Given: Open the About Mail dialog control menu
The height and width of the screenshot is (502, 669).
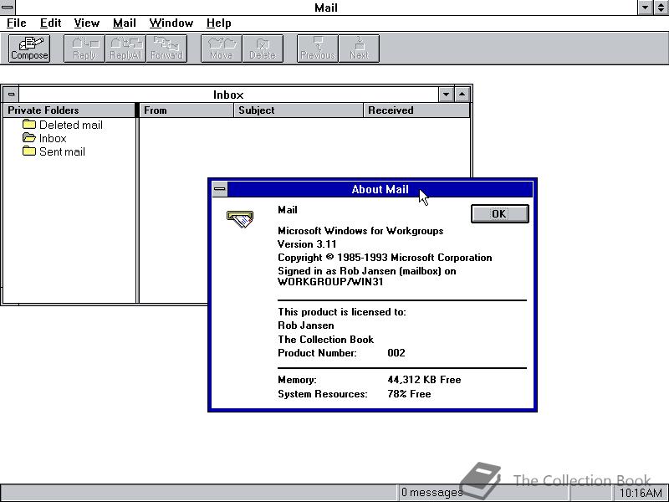Looking at the screenshot, I should coord(220,189).
